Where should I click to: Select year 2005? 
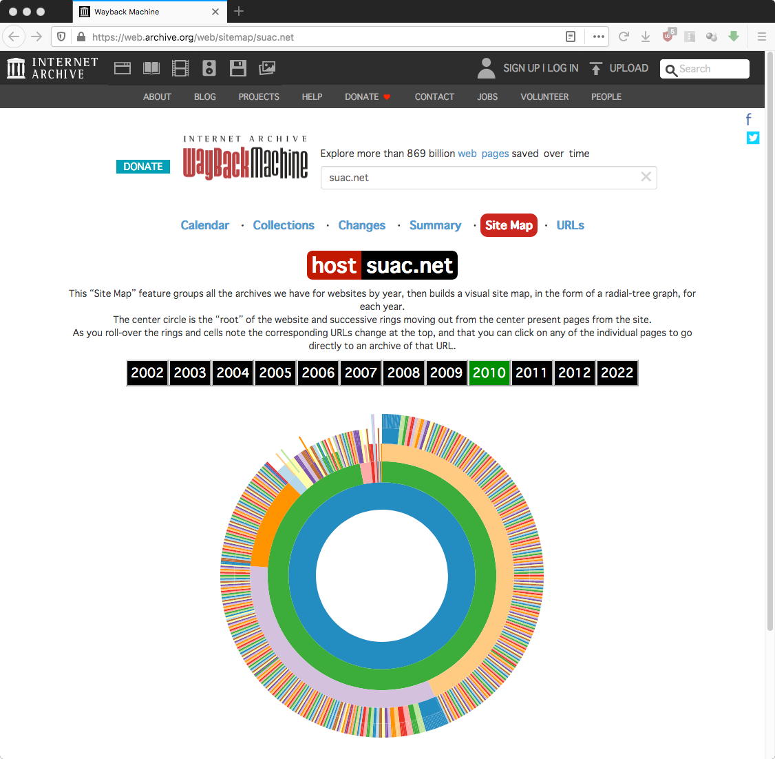click(275, 373)
